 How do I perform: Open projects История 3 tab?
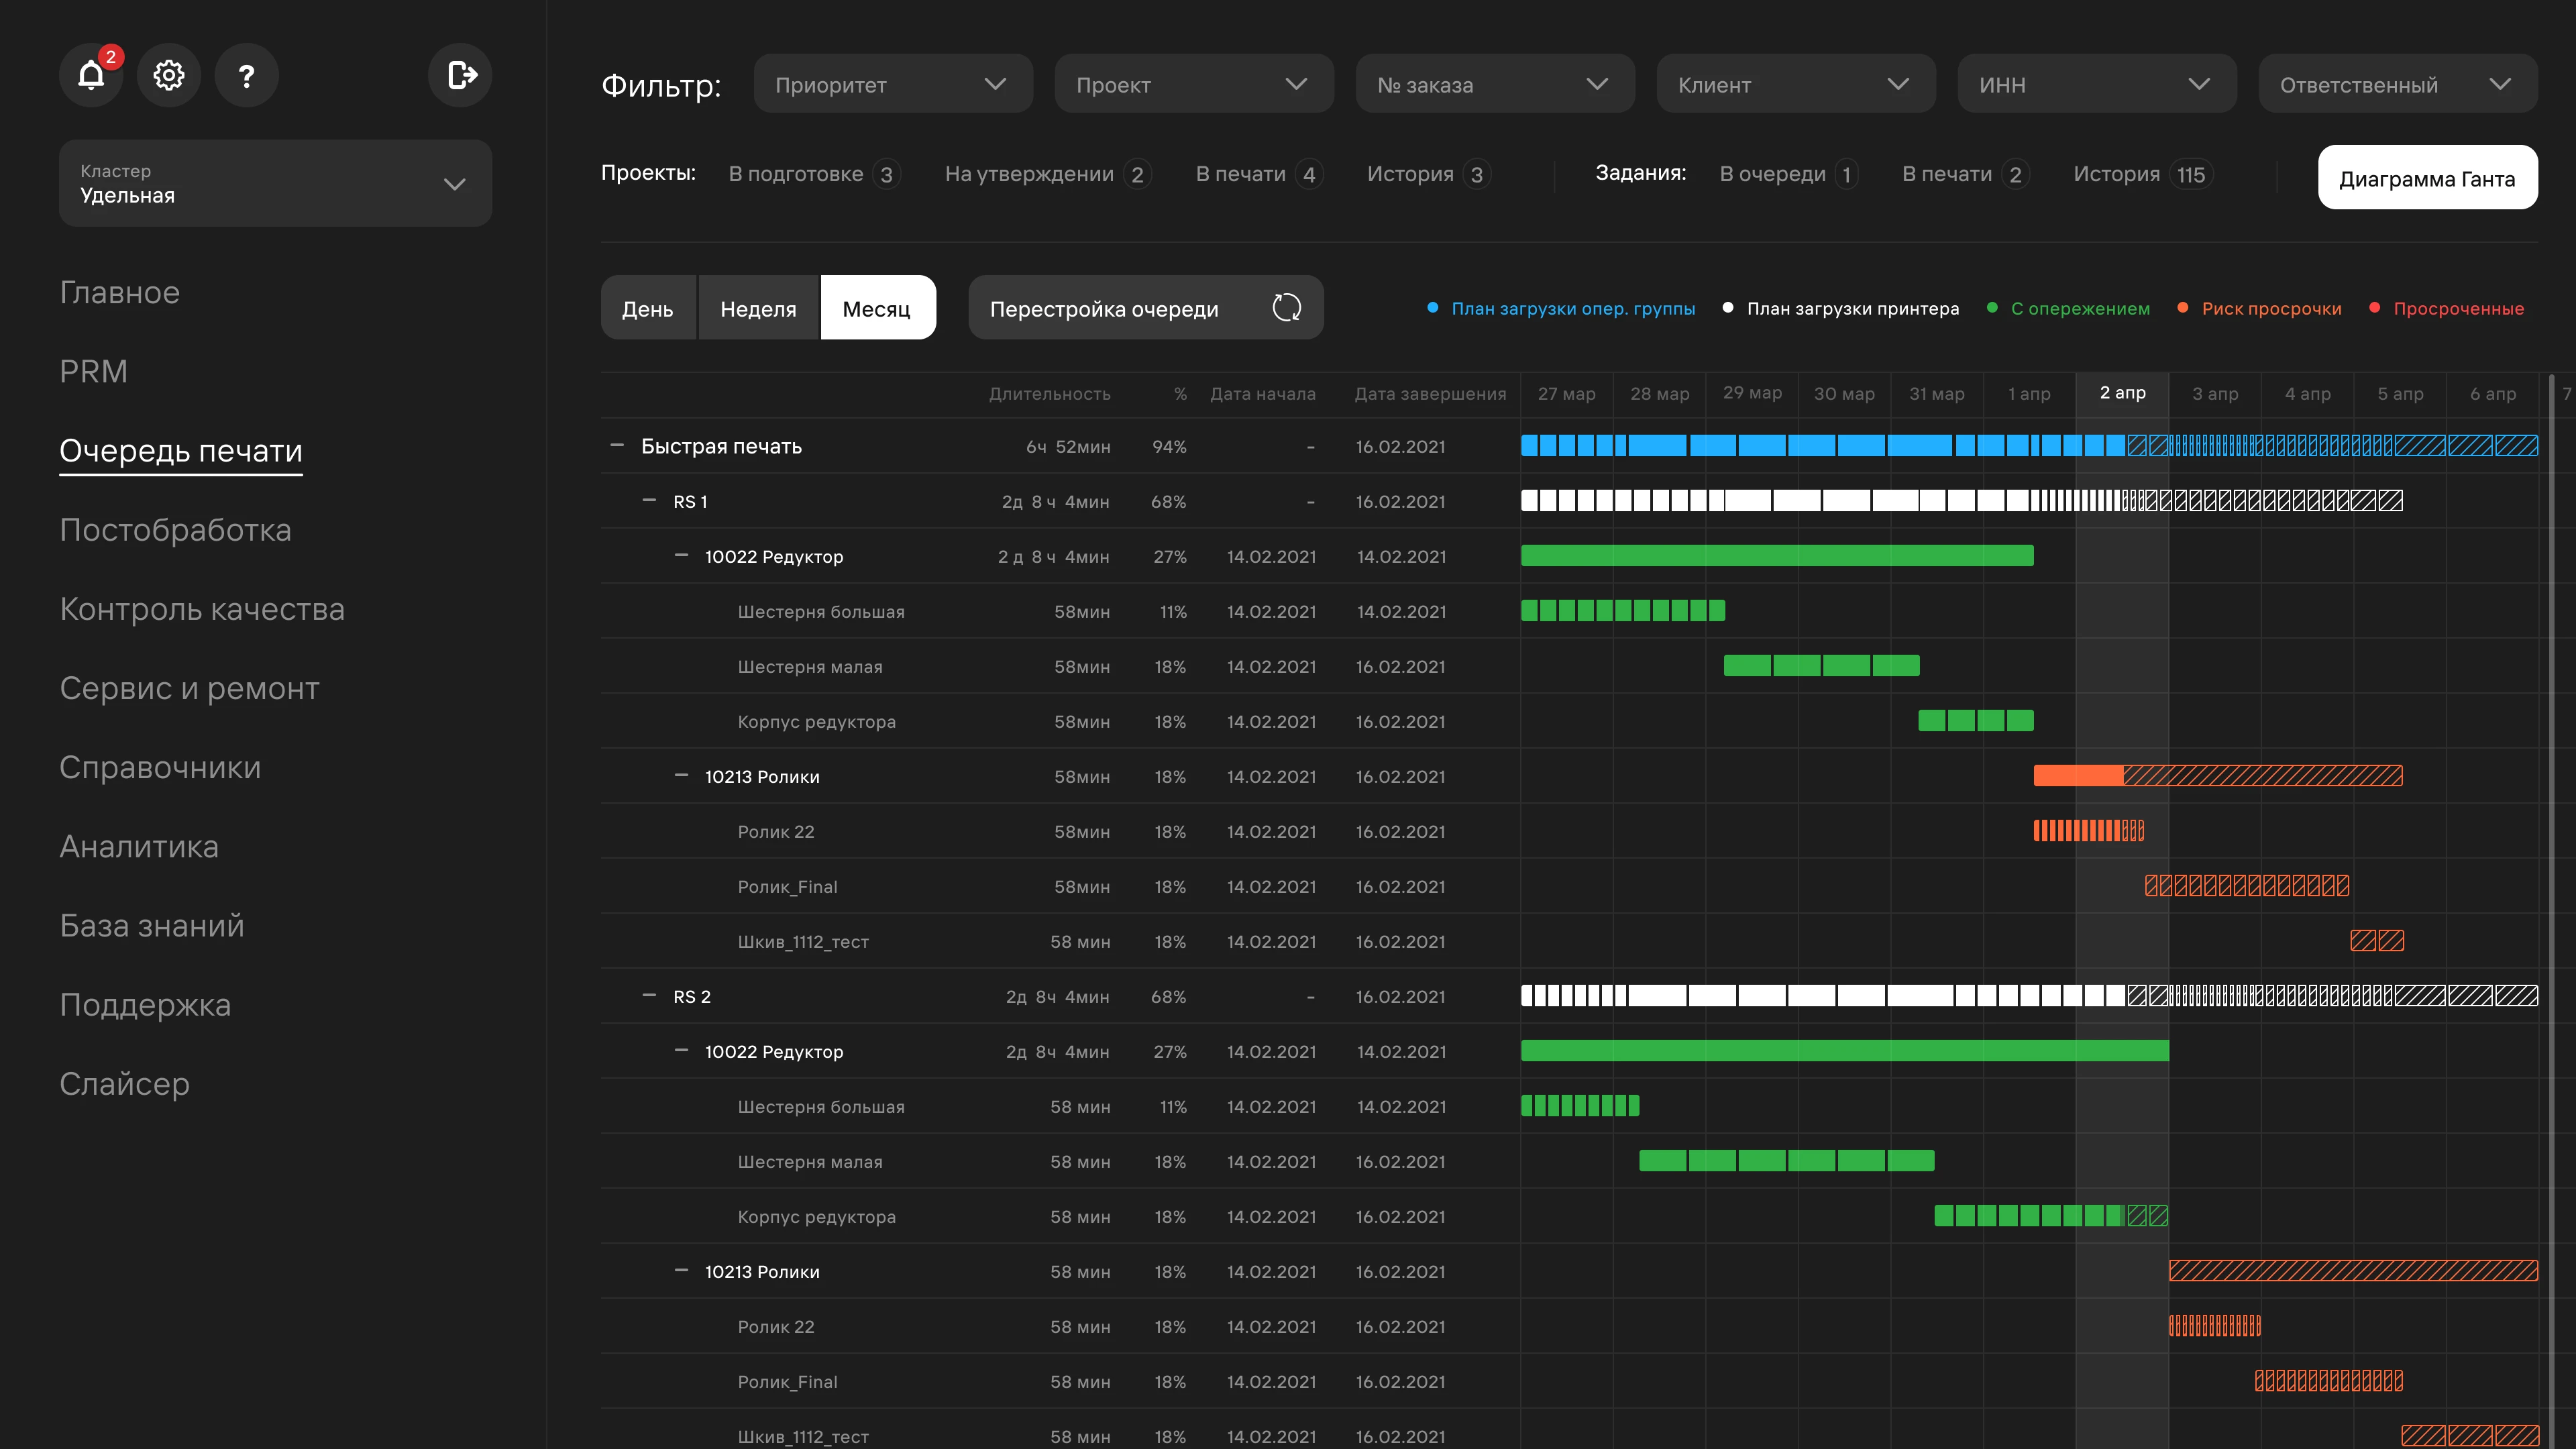click(x=1429, y=174)
